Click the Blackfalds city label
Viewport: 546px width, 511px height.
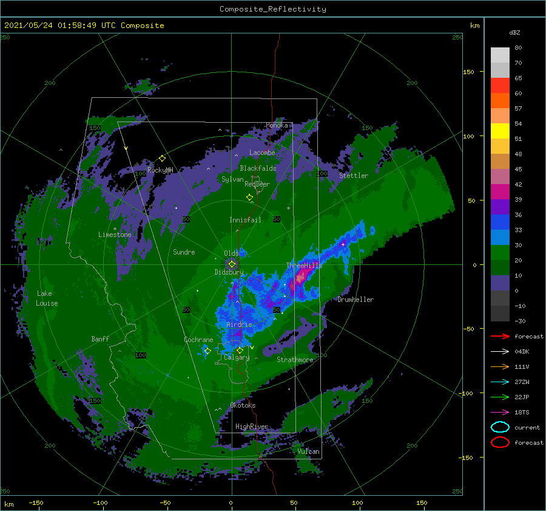[258, 168]
